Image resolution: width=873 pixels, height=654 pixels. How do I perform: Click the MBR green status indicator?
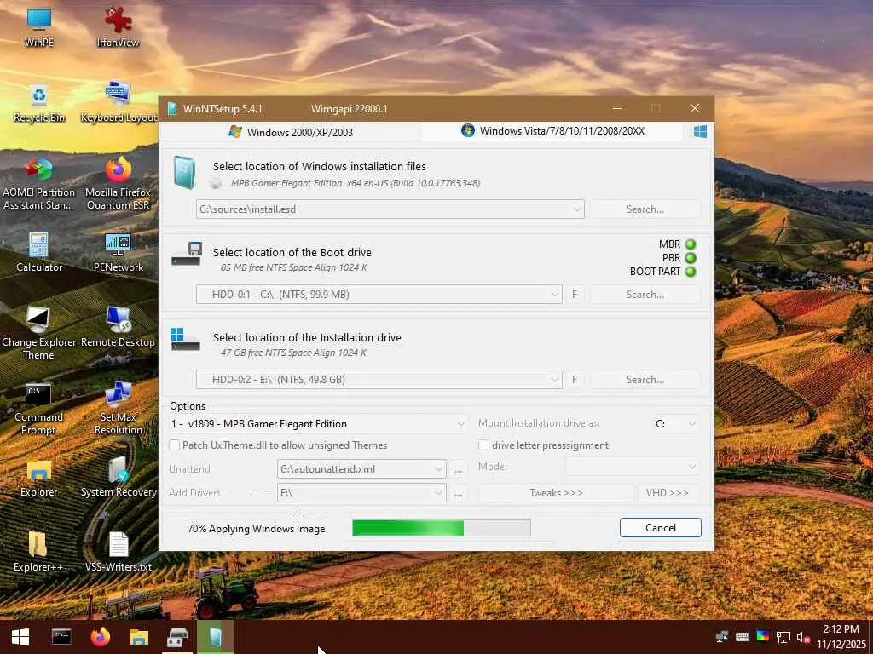coord(691,244)
